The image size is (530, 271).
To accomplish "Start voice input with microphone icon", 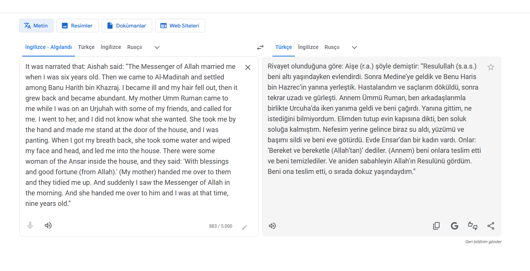I will [30, 225].
